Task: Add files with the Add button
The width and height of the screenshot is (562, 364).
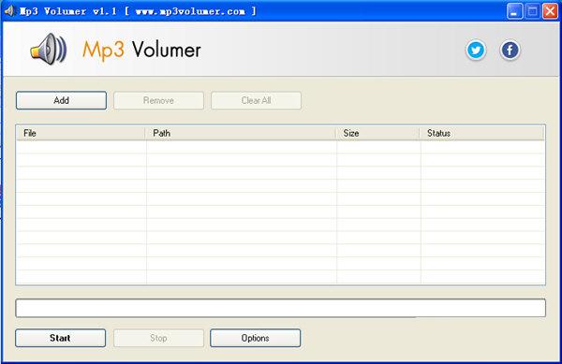Action: pos(61,100)
